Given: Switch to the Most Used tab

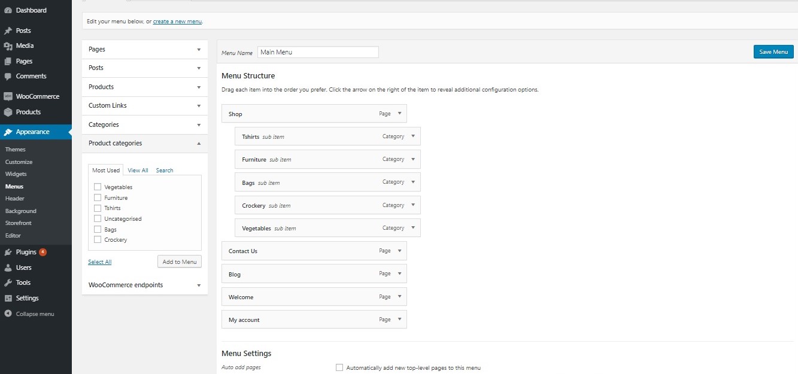Looking at the screenshot, I should pyautogui.click(x=106, y=170).
